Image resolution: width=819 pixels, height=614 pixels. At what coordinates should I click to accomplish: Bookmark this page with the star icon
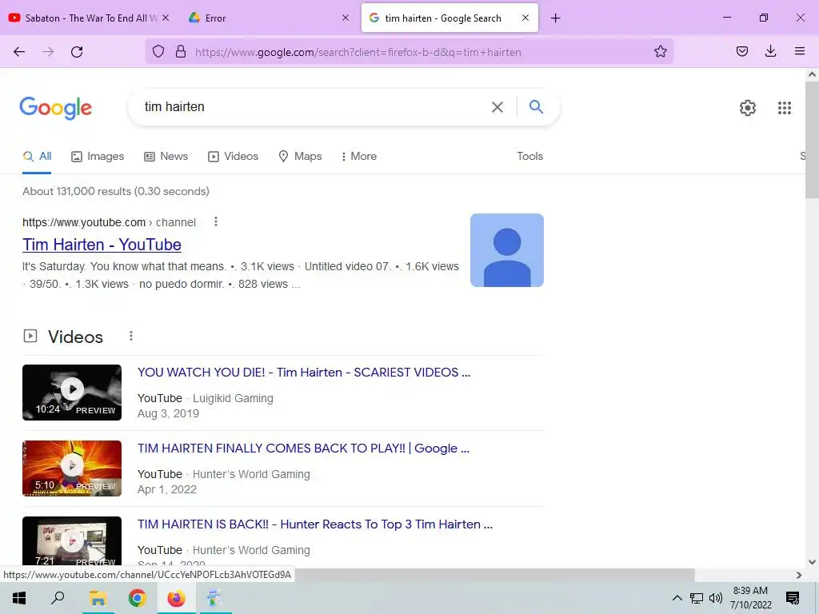660,51
